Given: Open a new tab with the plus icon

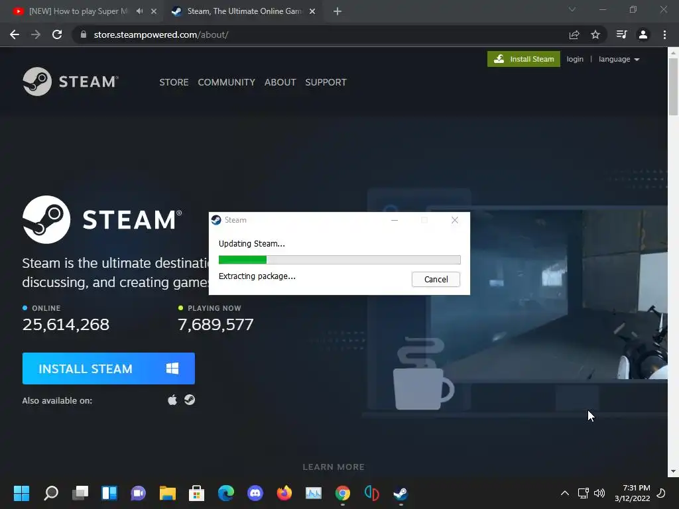Looking at the screenshot, I should [338, 12].
